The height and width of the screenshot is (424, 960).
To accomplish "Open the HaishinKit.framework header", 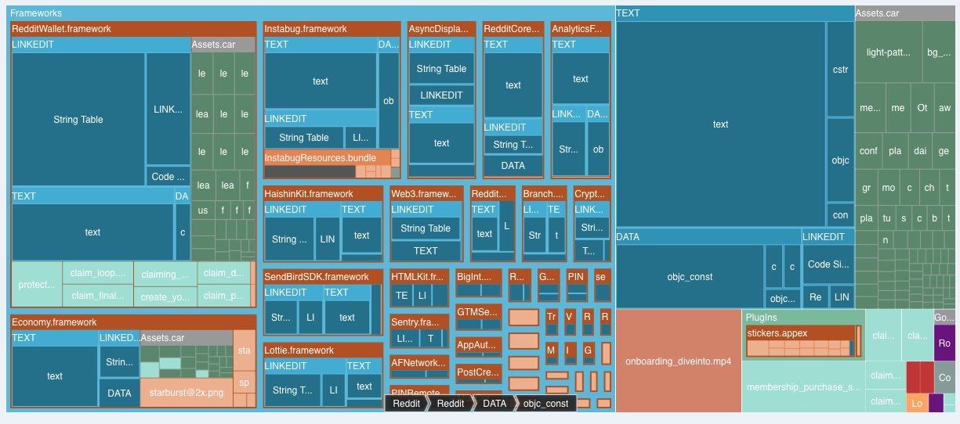I will tap(324, 193).
